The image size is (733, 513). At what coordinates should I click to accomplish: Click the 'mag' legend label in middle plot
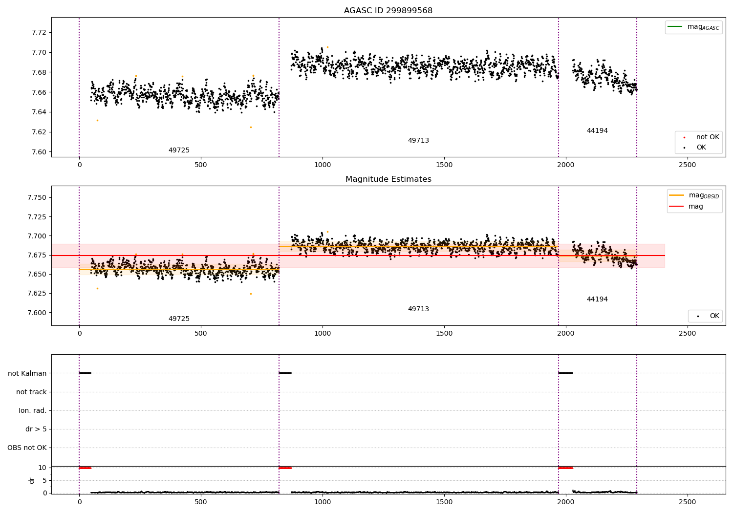[x=695, y=206]
